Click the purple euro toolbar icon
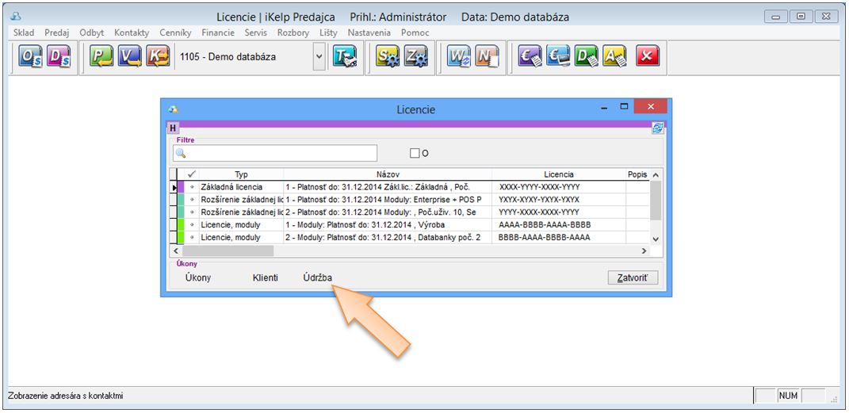Image resolution: width=849 pixels, height=413 pixels. tap(530, 58)
